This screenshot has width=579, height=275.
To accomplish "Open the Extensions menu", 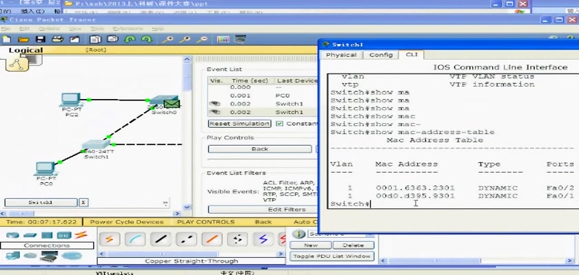I will pyautogui.click(x=128, y=29).
